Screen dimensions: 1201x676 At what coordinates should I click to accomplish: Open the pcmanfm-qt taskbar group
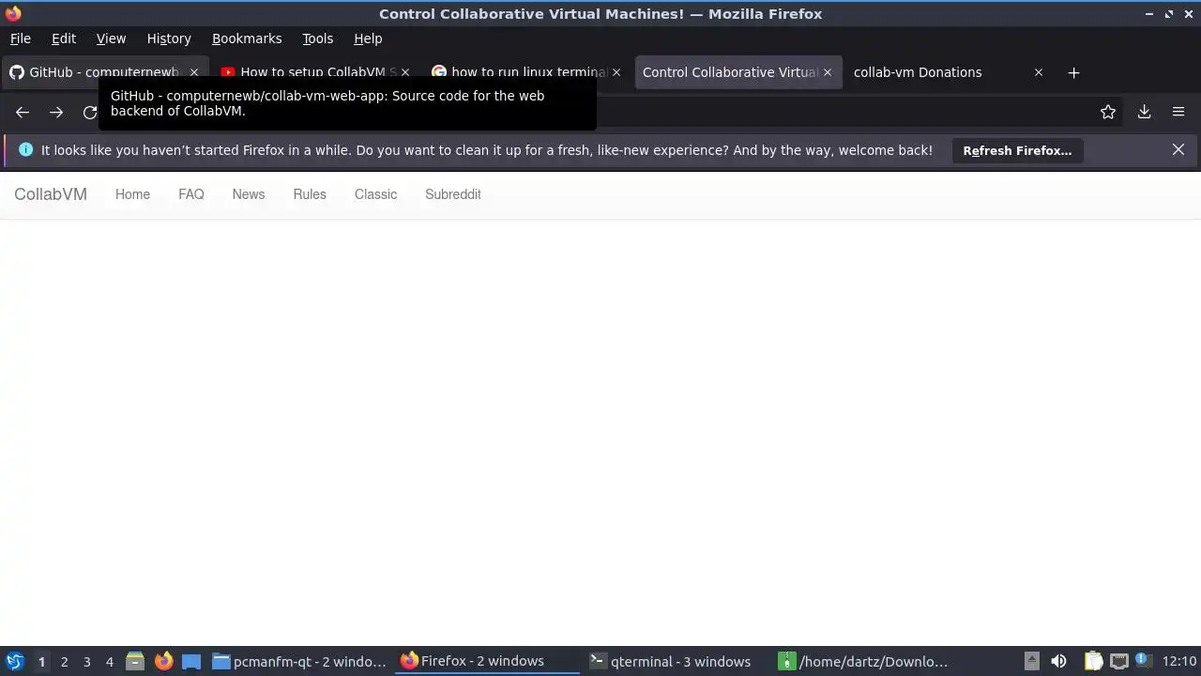[299, 662]
